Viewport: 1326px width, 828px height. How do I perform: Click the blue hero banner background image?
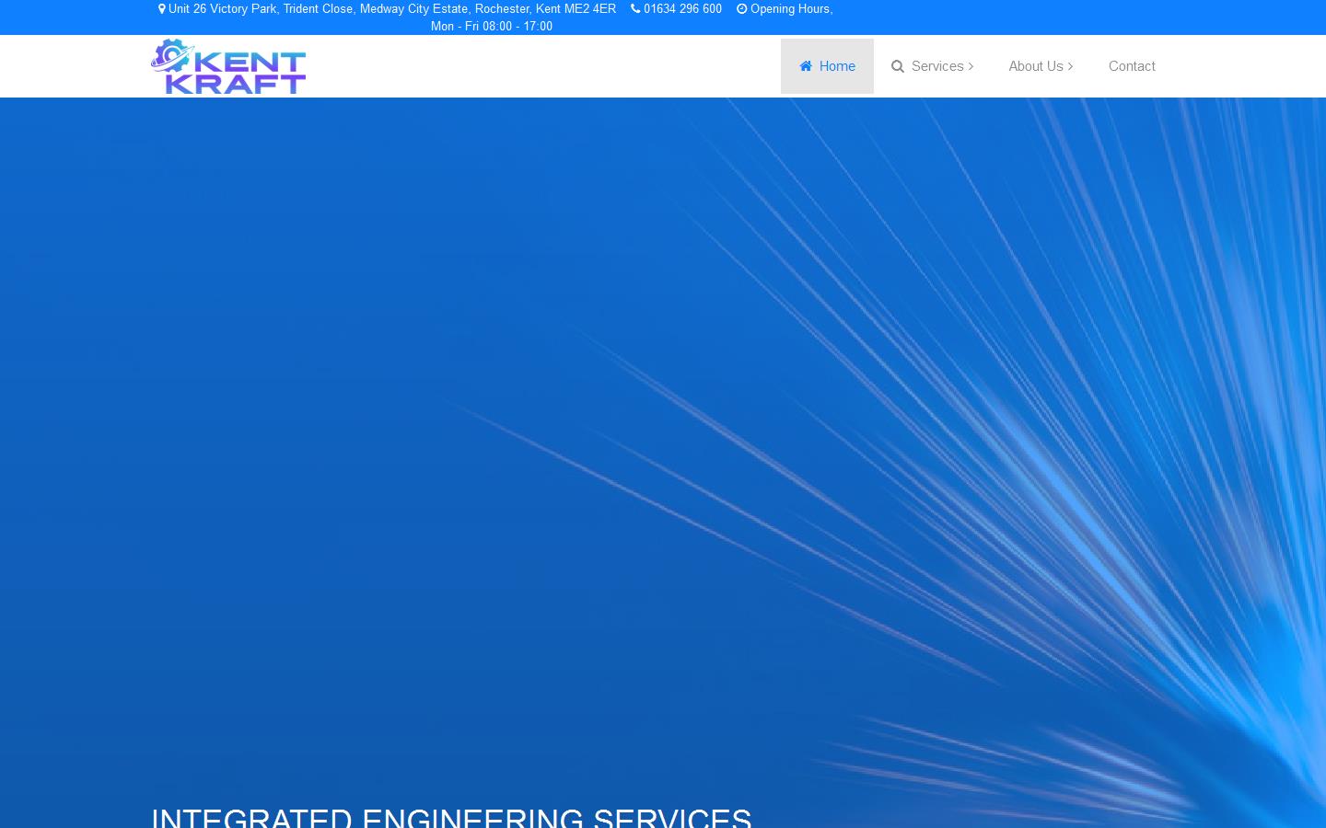pyautogui.click(x=663, y=414)
